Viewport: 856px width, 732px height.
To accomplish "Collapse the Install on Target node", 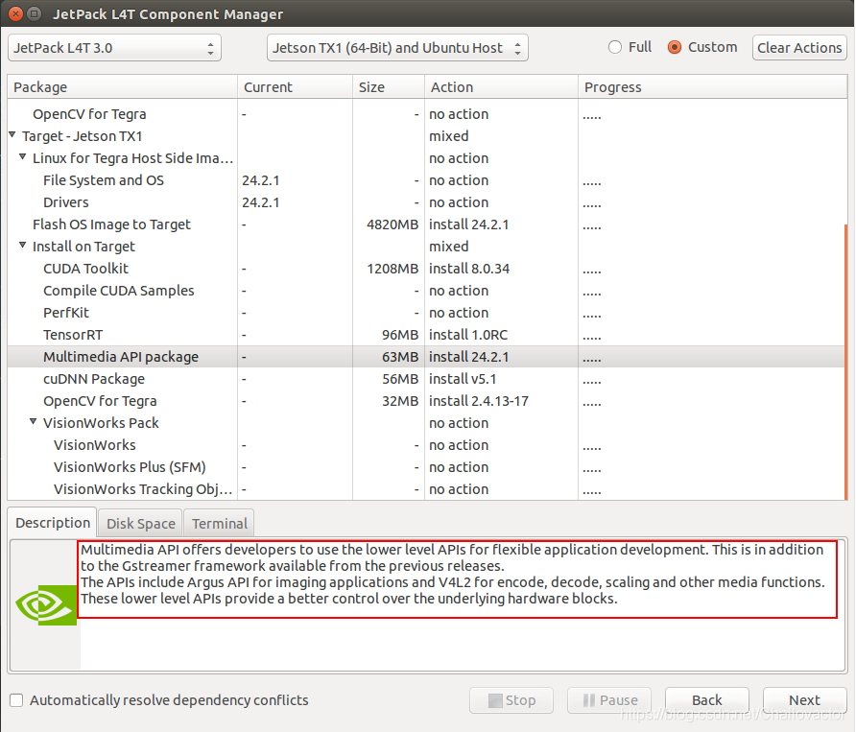I will (22, 245).
